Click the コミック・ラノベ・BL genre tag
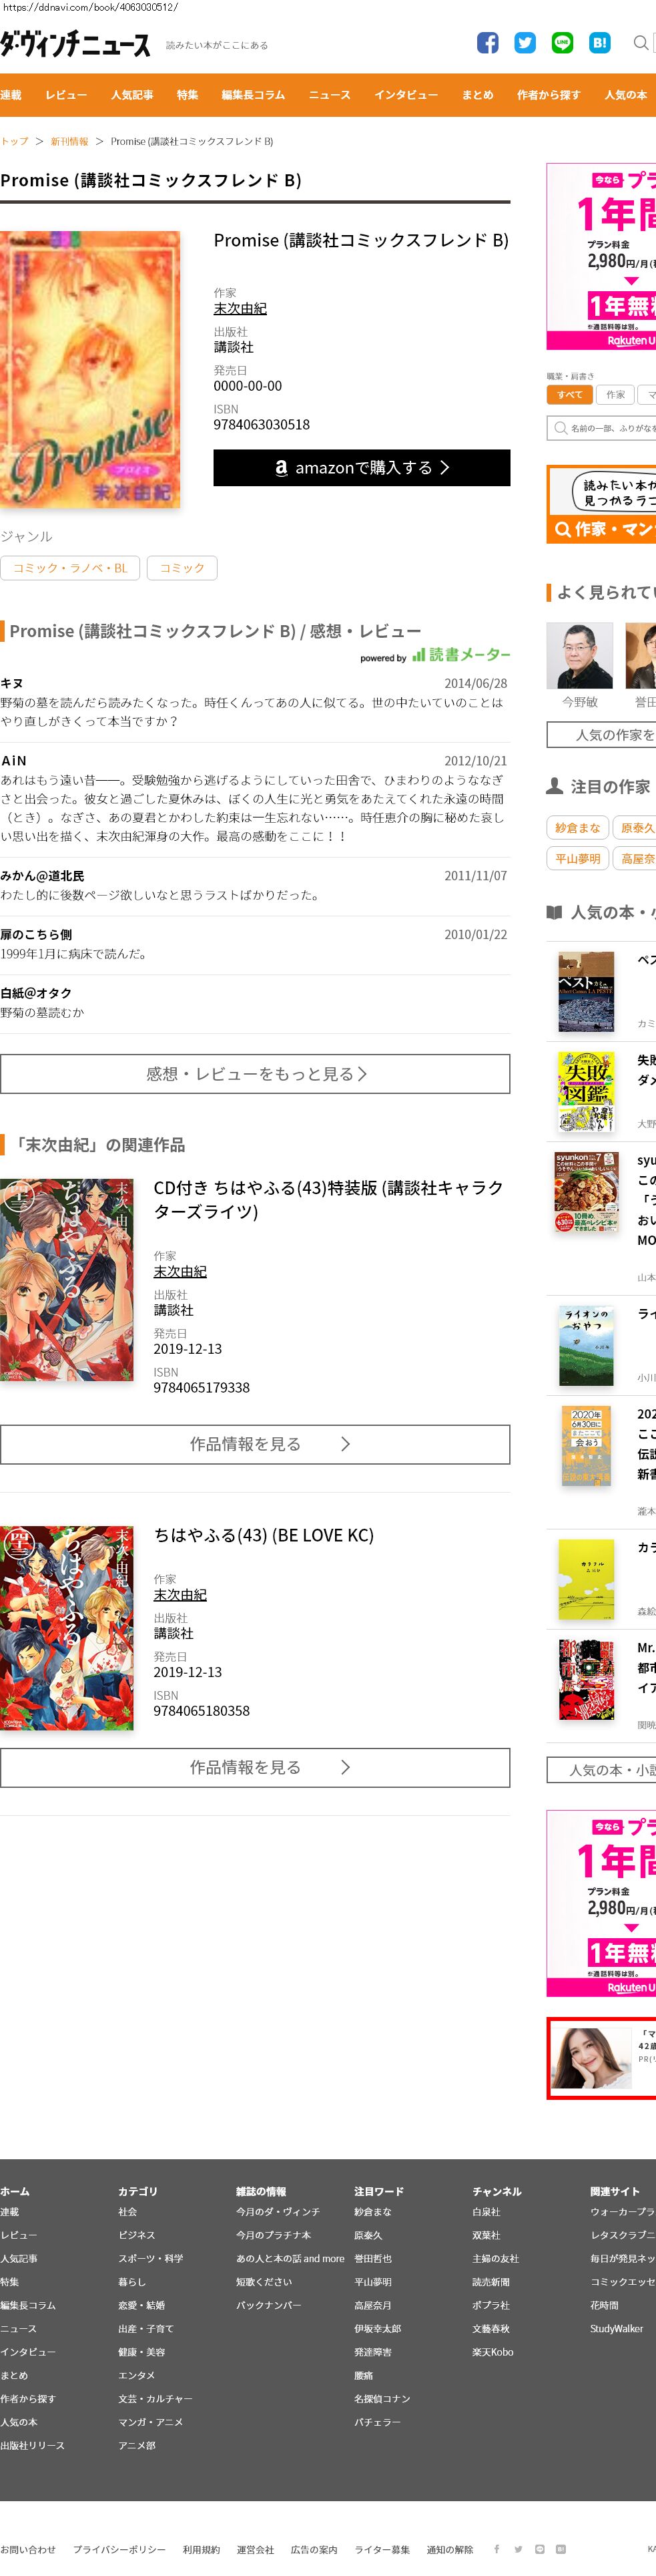The width and height of the screenshot is (656, 2576). coord(70,568)
